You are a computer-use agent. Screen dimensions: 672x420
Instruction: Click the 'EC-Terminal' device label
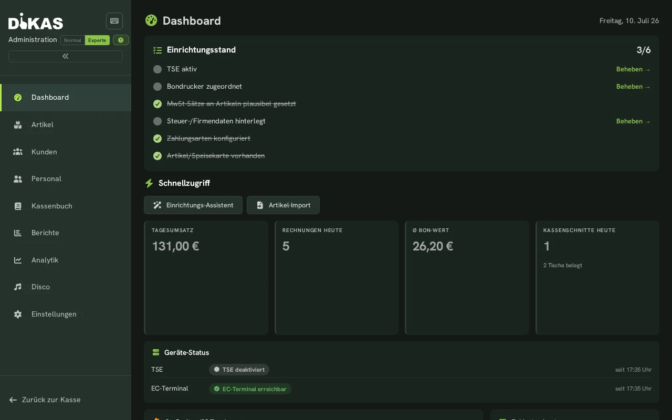pos(170,388)
